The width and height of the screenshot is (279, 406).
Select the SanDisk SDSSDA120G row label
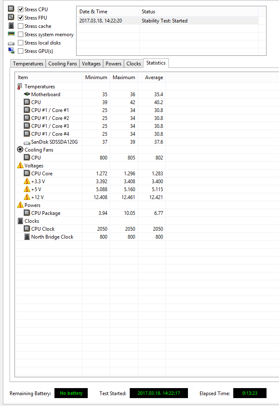[54, 142]
